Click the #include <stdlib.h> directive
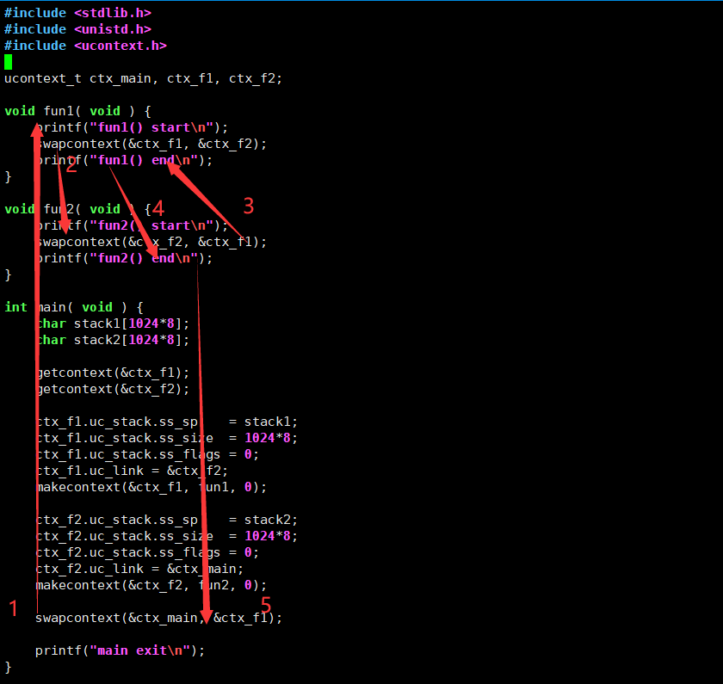The width and height of the screenshot is (723, 684). pyautogui.click(x=77, y=12)
